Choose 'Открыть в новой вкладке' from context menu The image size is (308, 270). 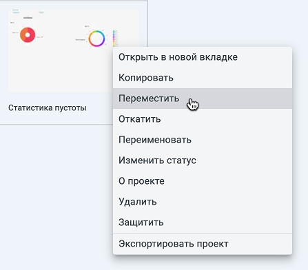(x=203, y=57)
